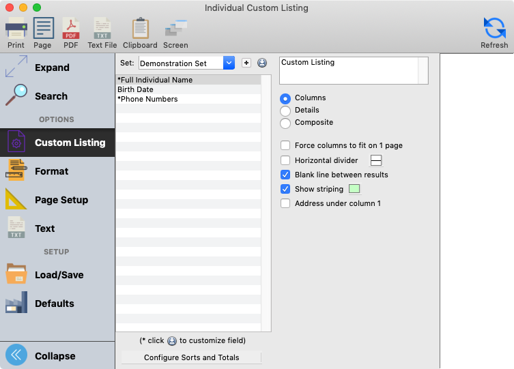
Task: Click the Print toolbar icon
Action: point(16,32)
